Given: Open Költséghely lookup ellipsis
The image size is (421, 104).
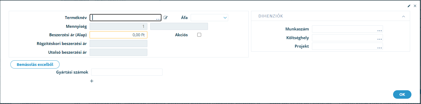Looking at the screenshot, I should coord(380,39).
